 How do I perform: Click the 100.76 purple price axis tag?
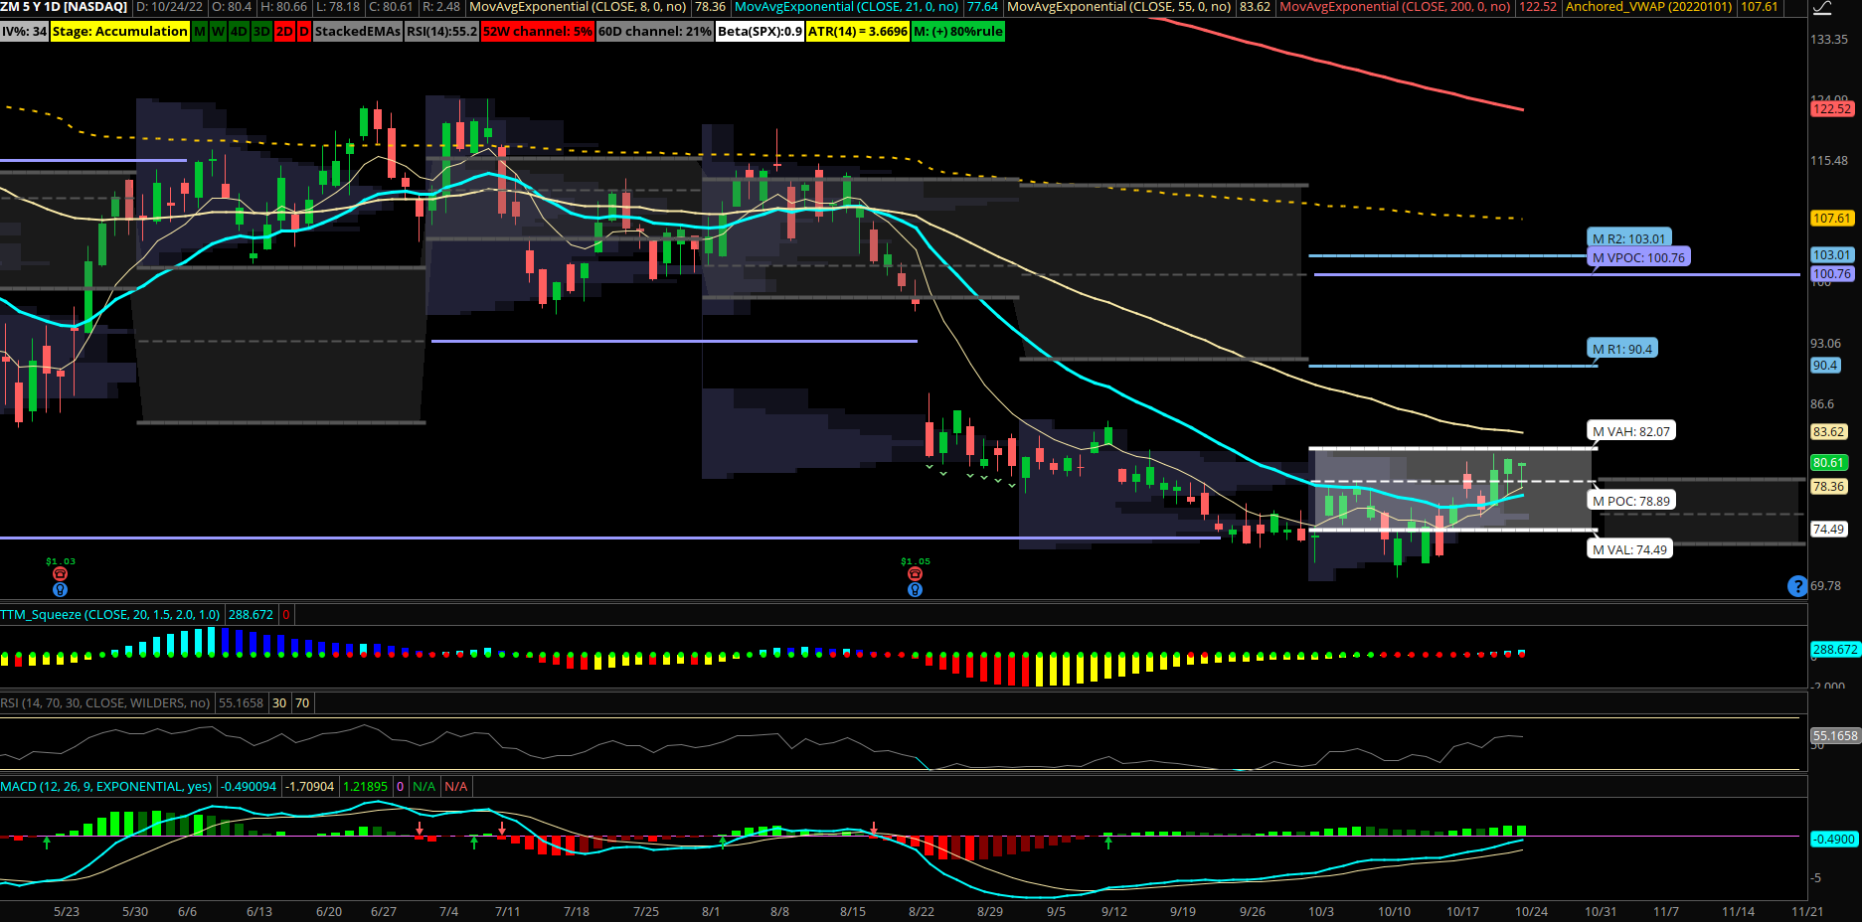1831,274
